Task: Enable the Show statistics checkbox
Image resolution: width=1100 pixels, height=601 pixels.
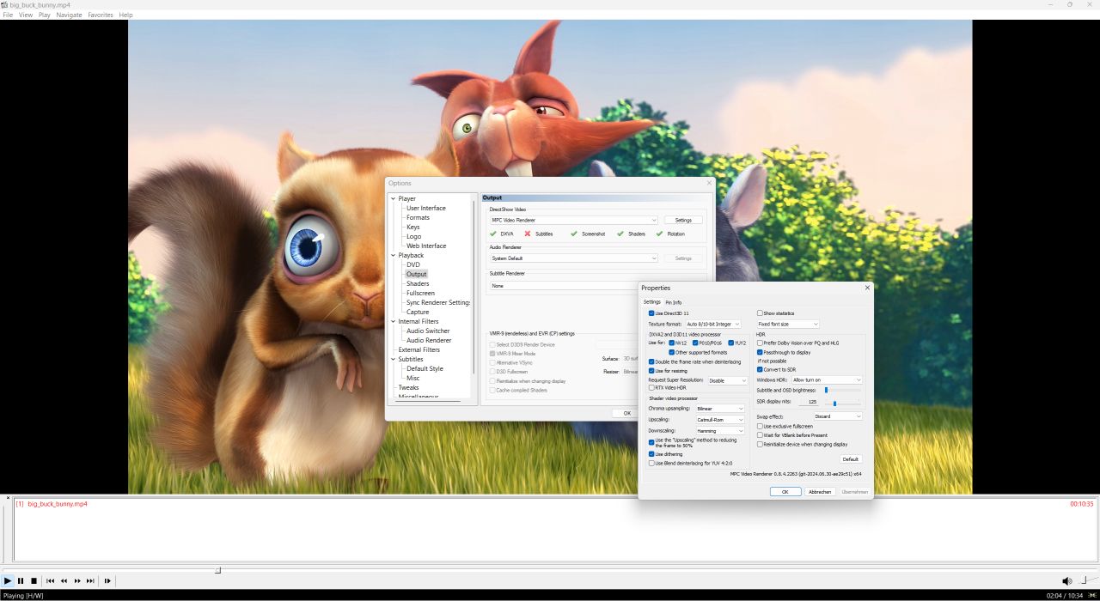Action: (x=760, y=313)
